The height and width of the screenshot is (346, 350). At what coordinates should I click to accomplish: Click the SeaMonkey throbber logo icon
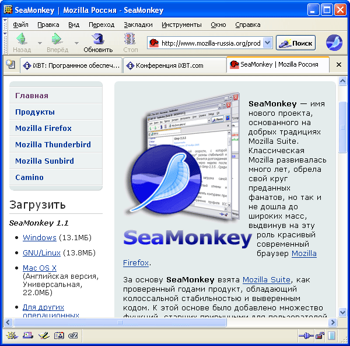point(334,42)
